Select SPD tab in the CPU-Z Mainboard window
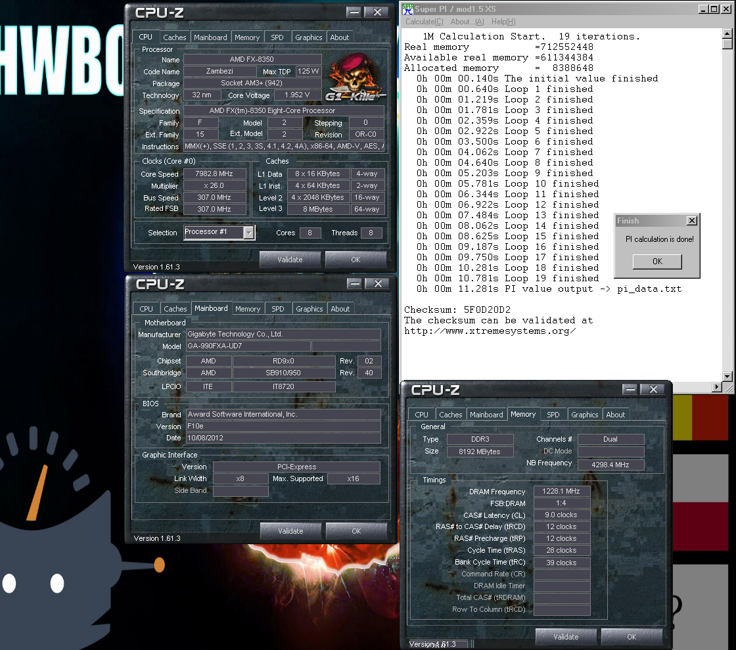This screenshot has height=650, width=736. (277, 309)
